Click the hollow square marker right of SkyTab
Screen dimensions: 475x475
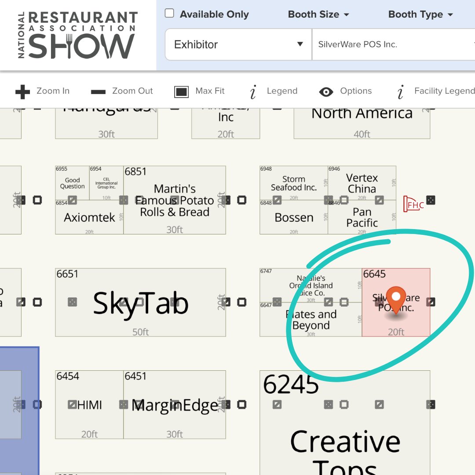pyautogui.click(x=241, y=302)
